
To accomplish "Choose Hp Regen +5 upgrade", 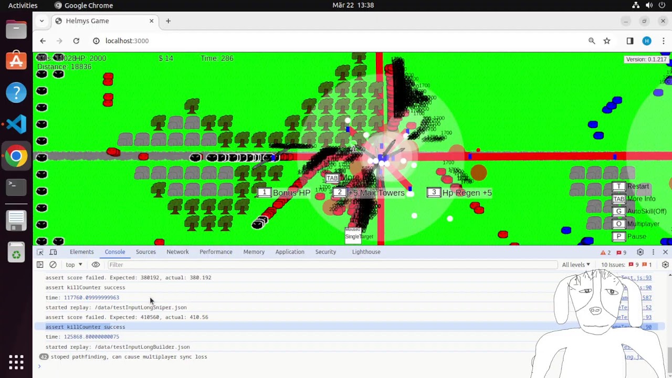I will point(460,193).
